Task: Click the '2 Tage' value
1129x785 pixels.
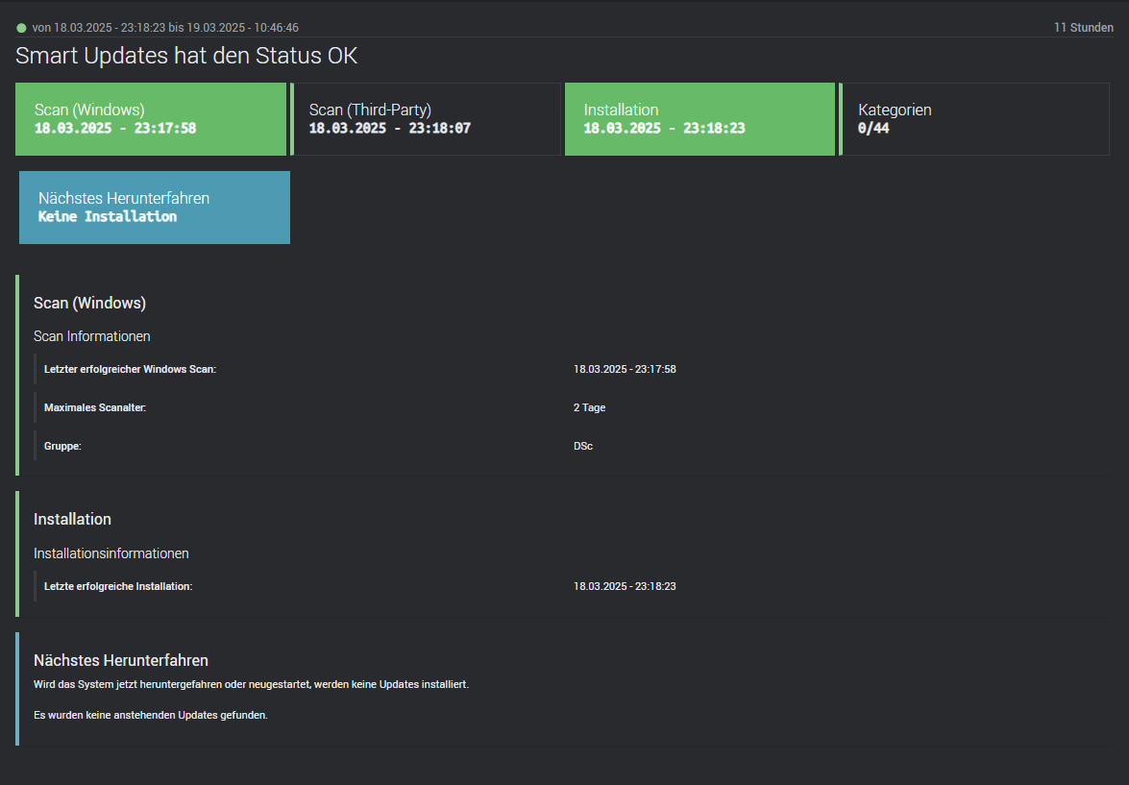Action: [x=590, y=407]
